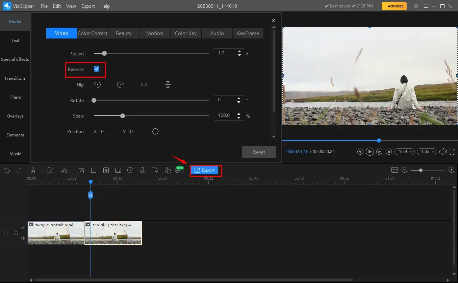Image resolution: width=458 pixels, height=283 pixels.
Task: Toggle track visibility eye icon
Action: pos(23,228)
